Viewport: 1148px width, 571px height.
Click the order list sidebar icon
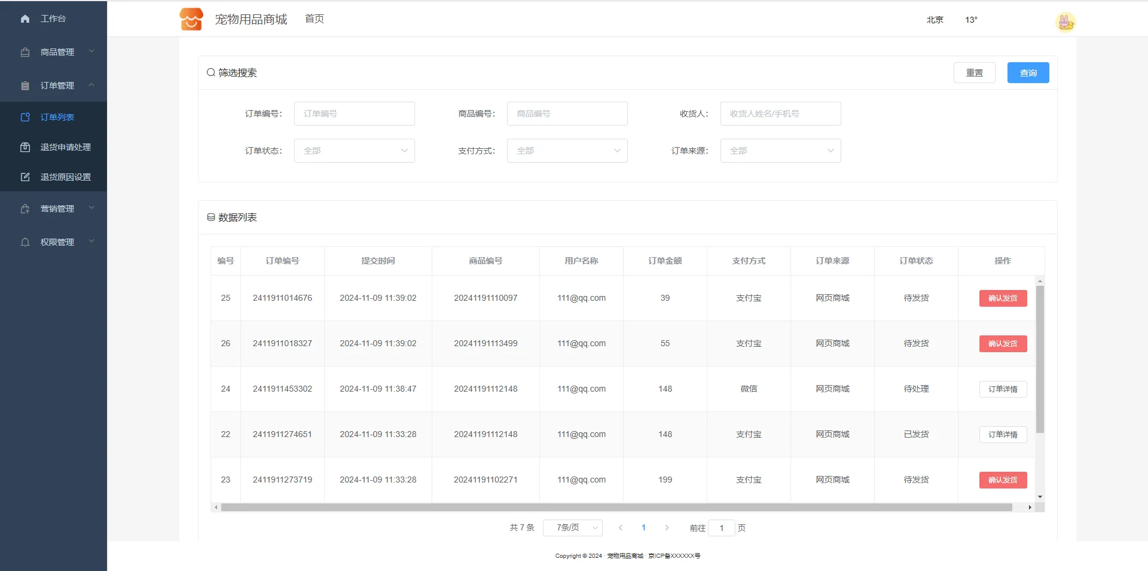pyautogui.click(x=25, y=117)
